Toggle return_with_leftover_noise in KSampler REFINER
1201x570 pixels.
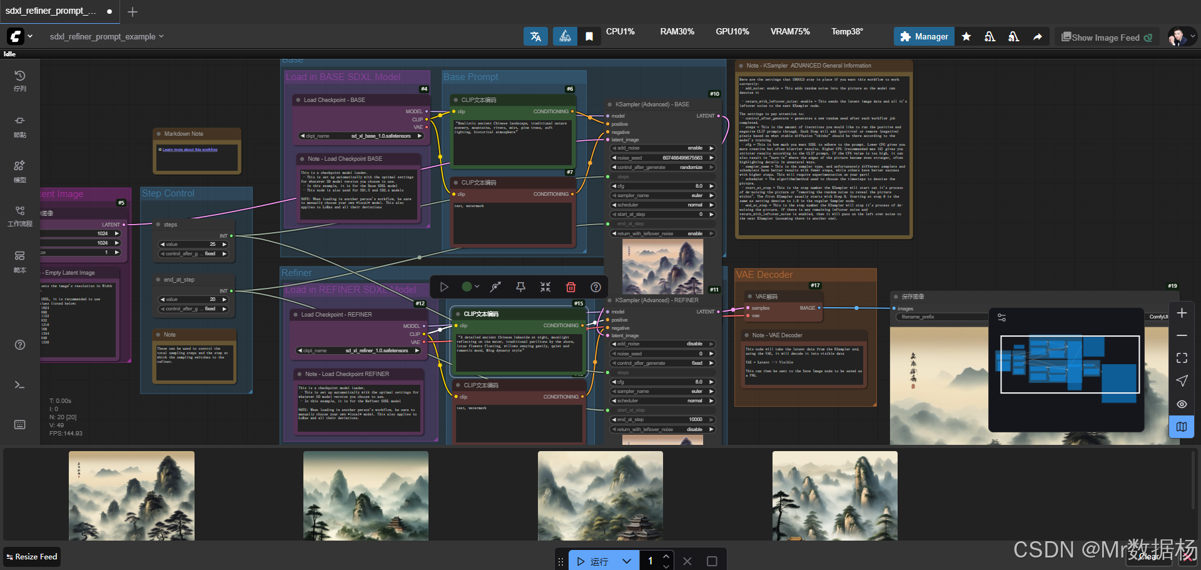click(663, 429)
